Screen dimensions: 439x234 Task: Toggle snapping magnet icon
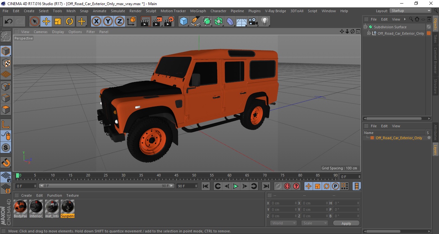[6, 162]
